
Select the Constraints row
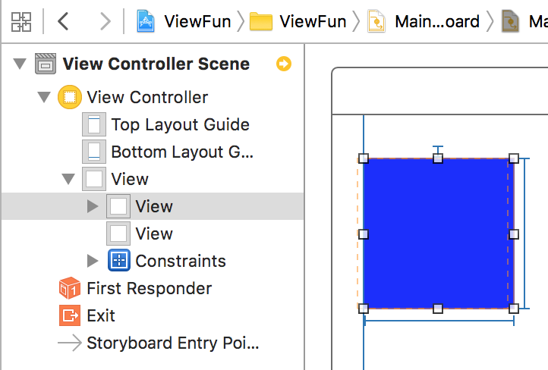(153, 260)
